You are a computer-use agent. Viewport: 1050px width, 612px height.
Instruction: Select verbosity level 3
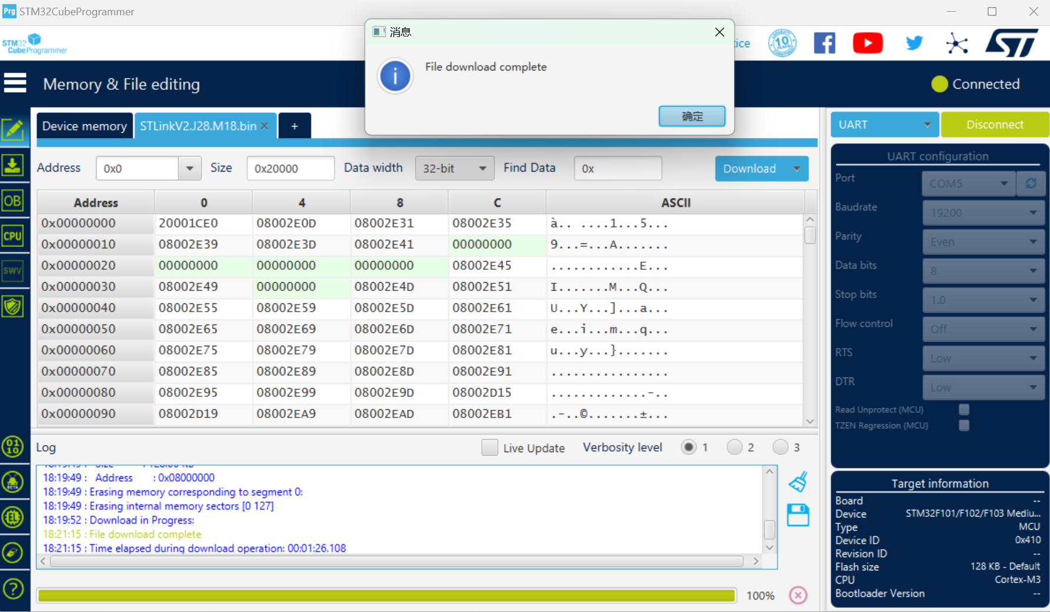point(780,447)
